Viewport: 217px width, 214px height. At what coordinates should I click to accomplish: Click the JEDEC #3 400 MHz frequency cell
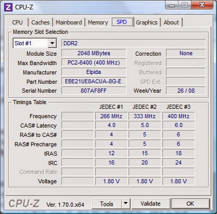coord(178,116)
